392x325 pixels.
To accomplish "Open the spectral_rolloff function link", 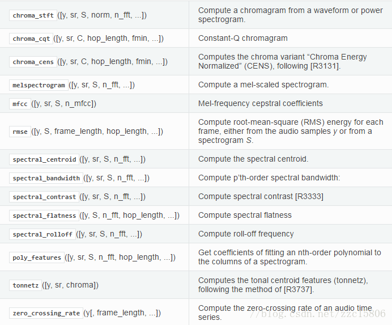I will tap(42, 234).
